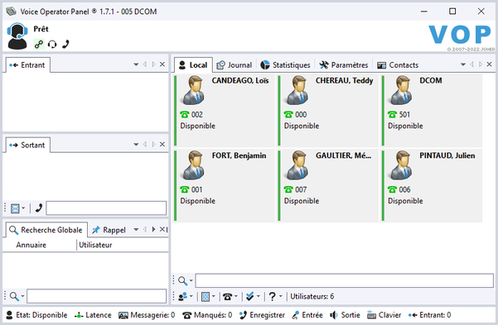Click the green phone icon beside 001

[x=185, y=189]
